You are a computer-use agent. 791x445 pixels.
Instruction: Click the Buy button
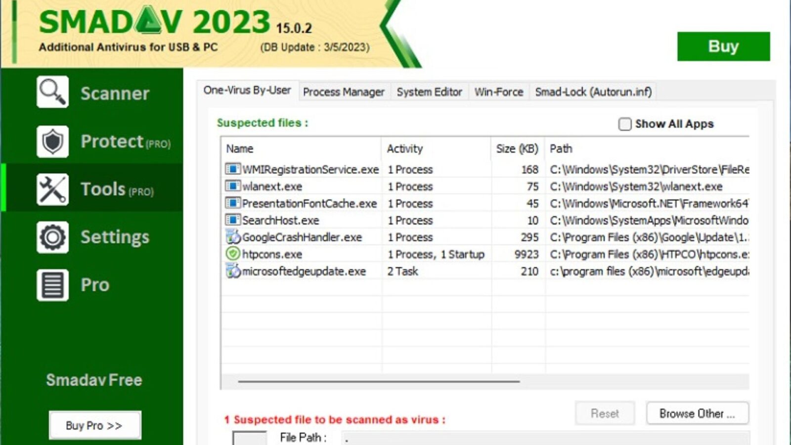tap(723, 46)
